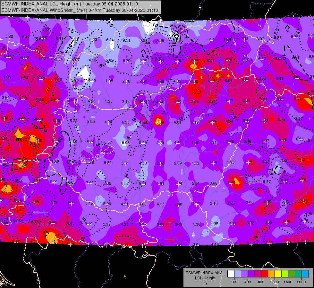Click the grid value 5.29
The height and width of the screenshot is (288, 314).
(90, 142)
